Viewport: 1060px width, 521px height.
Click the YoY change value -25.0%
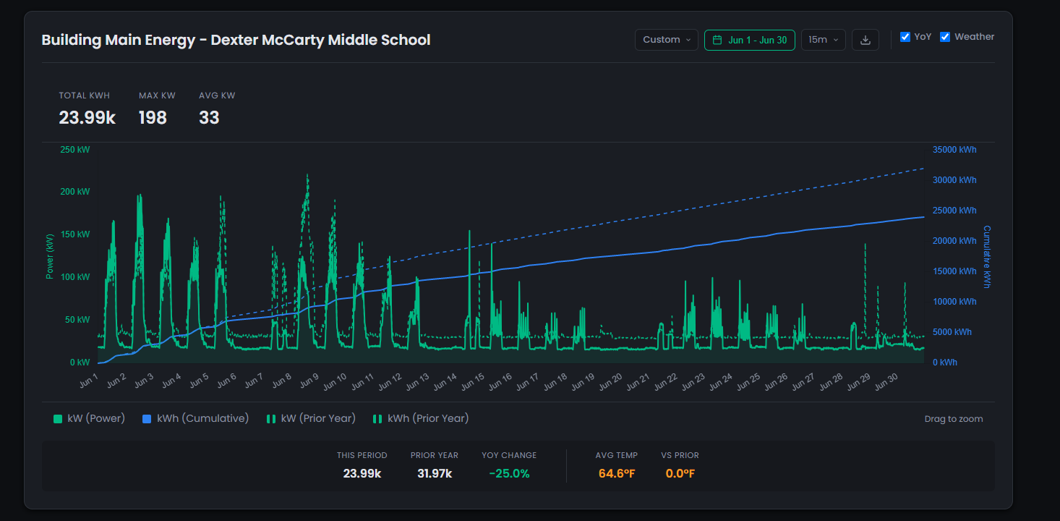pos(509,474)
